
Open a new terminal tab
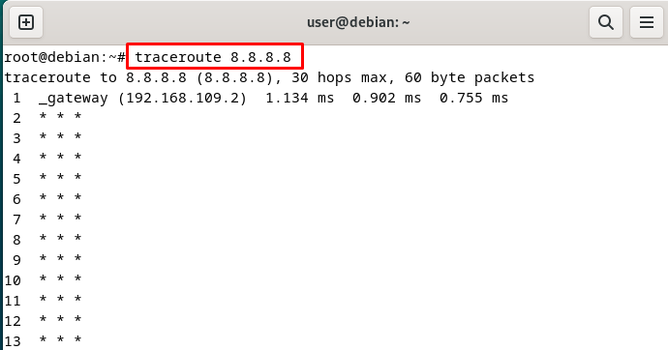click(x=25, y=22)
